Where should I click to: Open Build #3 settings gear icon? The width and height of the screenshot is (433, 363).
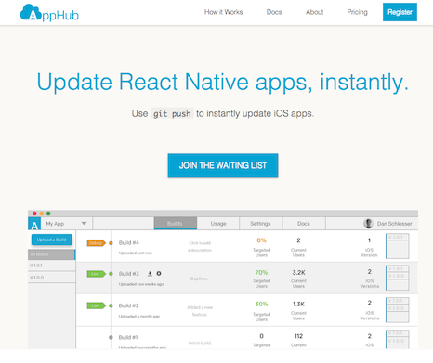159,273
